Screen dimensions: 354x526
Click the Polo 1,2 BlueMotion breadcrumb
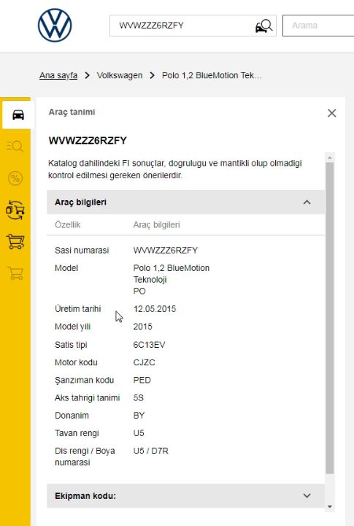click(212, 75)
